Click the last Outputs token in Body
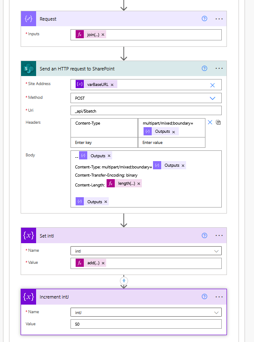 [x=92, y=202]
